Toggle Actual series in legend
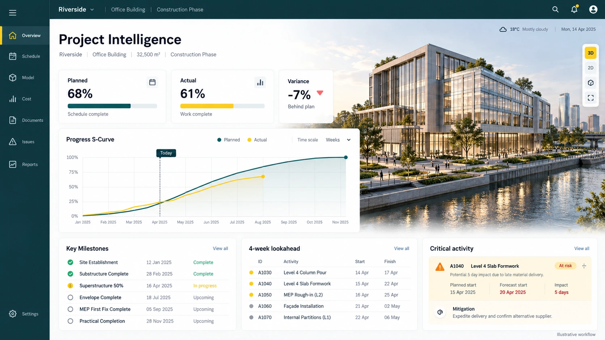The width and height of the screenshot is (605, 340). coord(257,140)
